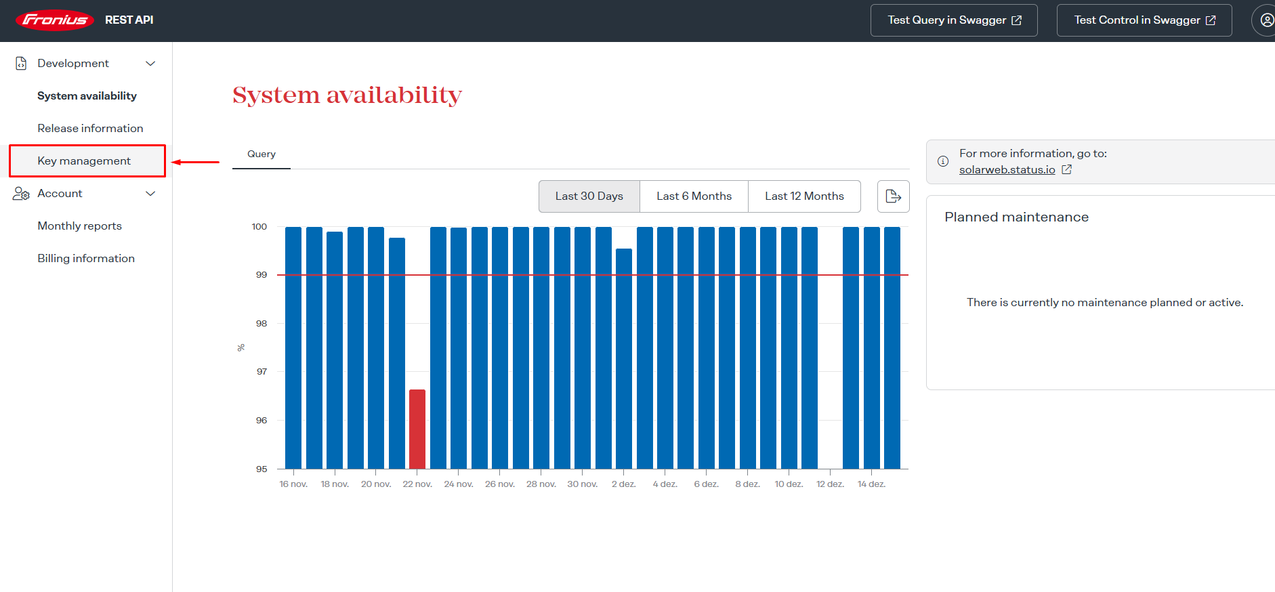Click the info circle icon

[x=942, y=161]
